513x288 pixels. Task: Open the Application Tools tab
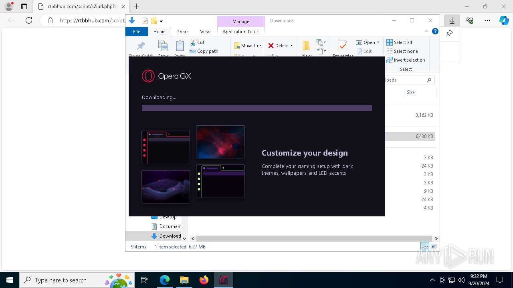coord(240,32)
